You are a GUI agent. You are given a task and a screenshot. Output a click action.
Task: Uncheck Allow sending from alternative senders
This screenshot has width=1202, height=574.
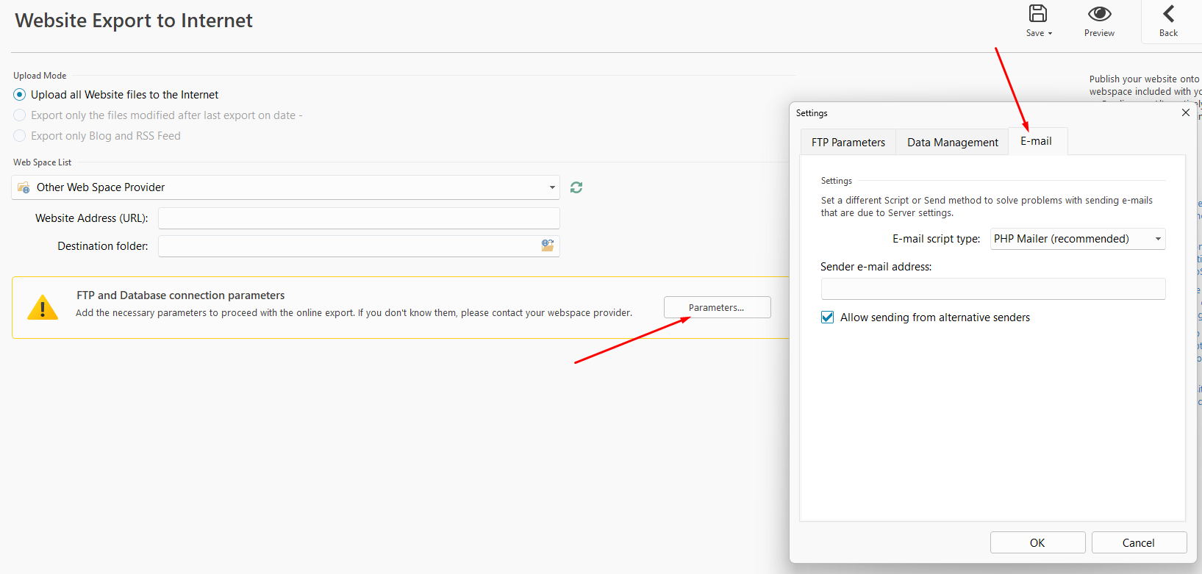pos(828,318)
